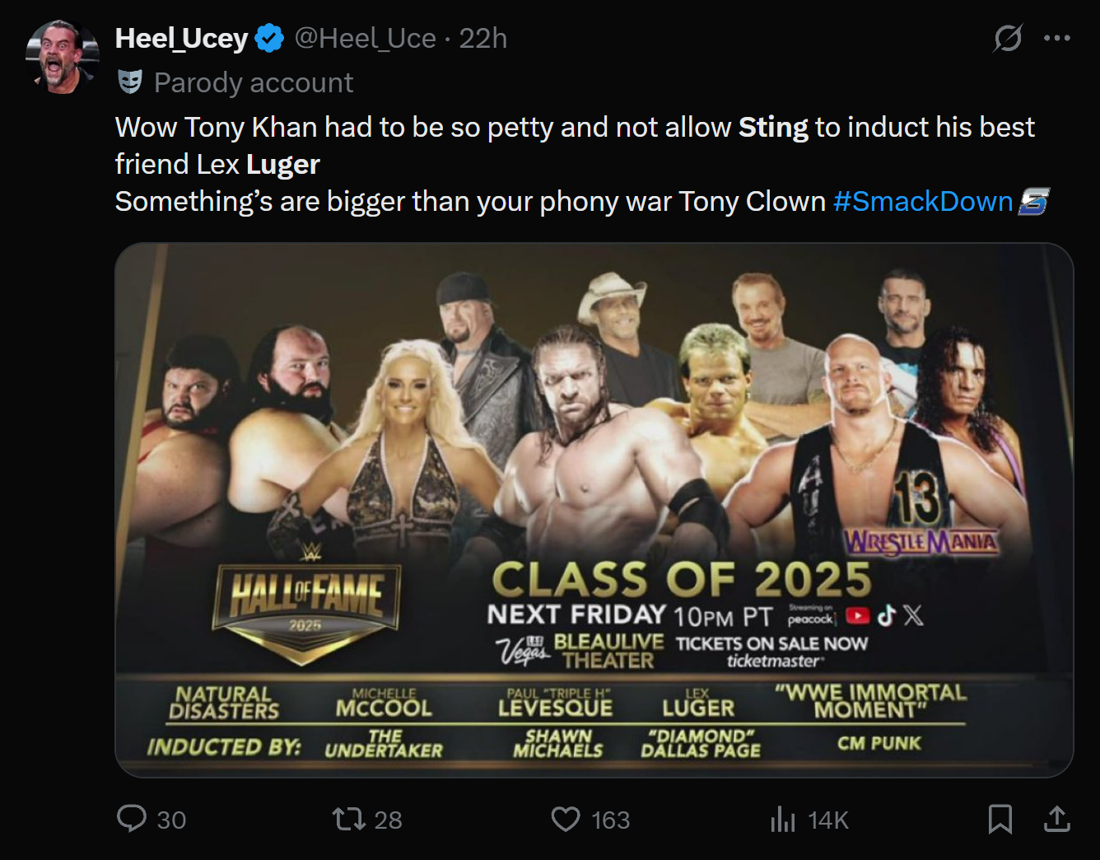The height and width of the screenshot is (860, 1100).
Task: Open the Hall of Fame Class of 2025 image
Action: (x=594, y=509)
